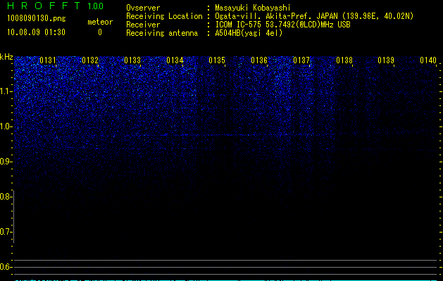The image size is (443, 281).
Task: Click the Ogata-vill. Akita-Pref. JAPAN location text
Action: (314, 16)
